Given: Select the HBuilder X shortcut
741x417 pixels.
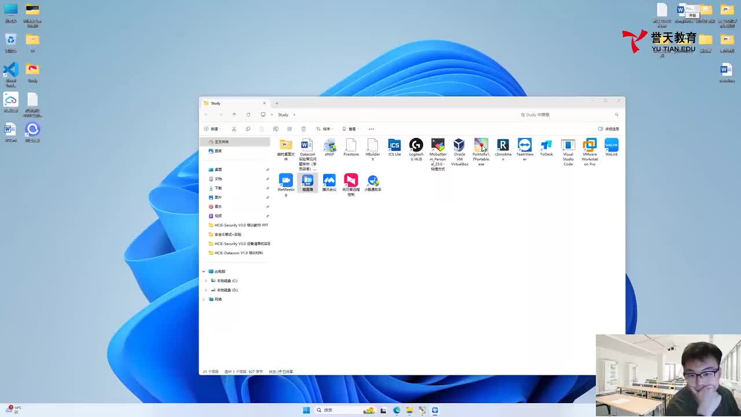Looking at the screenshot, I should click(373, 149).
